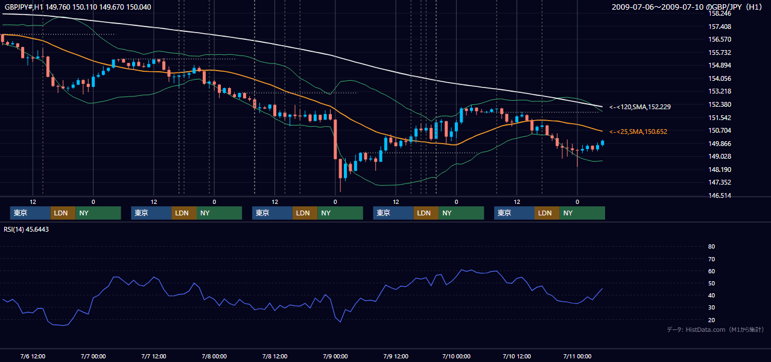The height and width of the screenshot is (362, 771).
Task: Click price axis value 157.408
Action: (x=721, y=27)
